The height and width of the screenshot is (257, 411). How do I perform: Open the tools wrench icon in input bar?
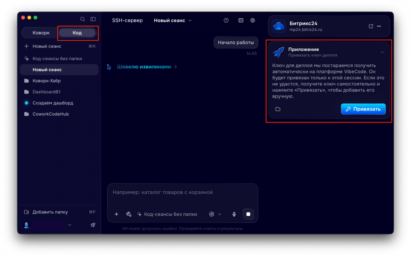coord(129,214)
